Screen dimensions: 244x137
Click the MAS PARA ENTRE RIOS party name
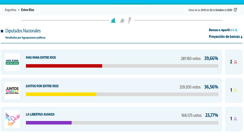(x=41, y=58)
